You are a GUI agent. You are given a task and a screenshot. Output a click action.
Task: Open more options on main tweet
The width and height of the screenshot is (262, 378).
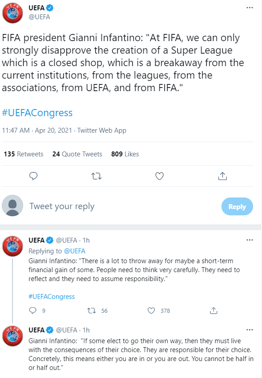click(250, 8)
